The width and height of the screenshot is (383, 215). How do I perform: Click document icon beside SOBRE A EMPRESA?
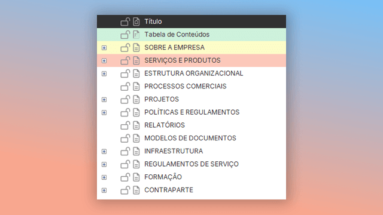coord(136,48)
